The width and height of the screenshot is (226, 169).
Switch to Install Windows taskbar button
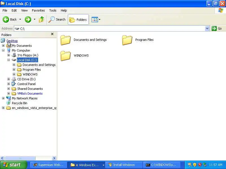[124, 165]
